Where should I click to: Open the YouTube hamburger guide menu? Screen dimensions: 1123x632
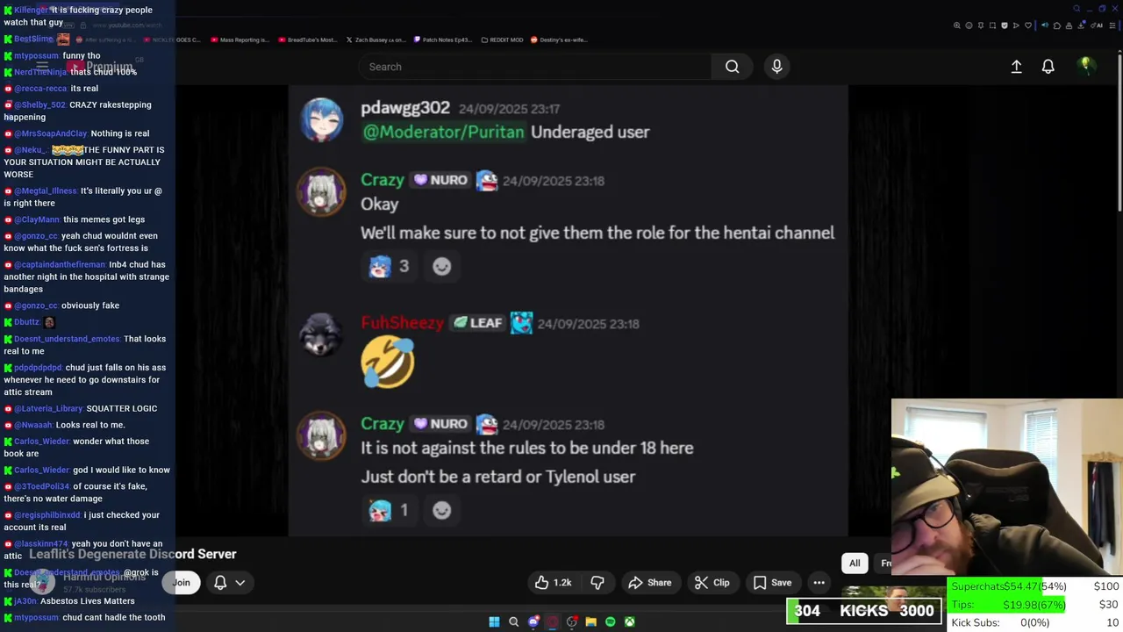[42, 67]
